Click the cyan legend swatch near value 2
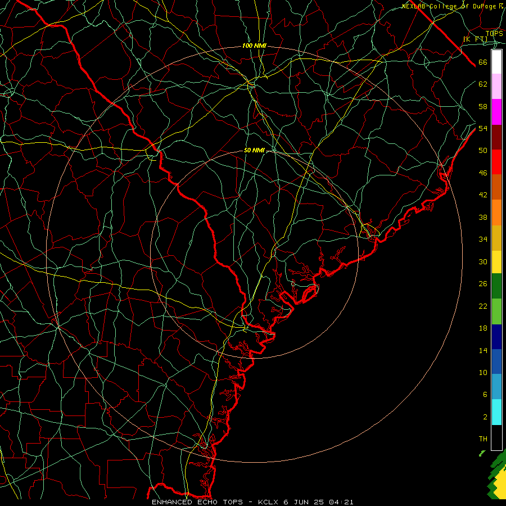 point(496,412)
